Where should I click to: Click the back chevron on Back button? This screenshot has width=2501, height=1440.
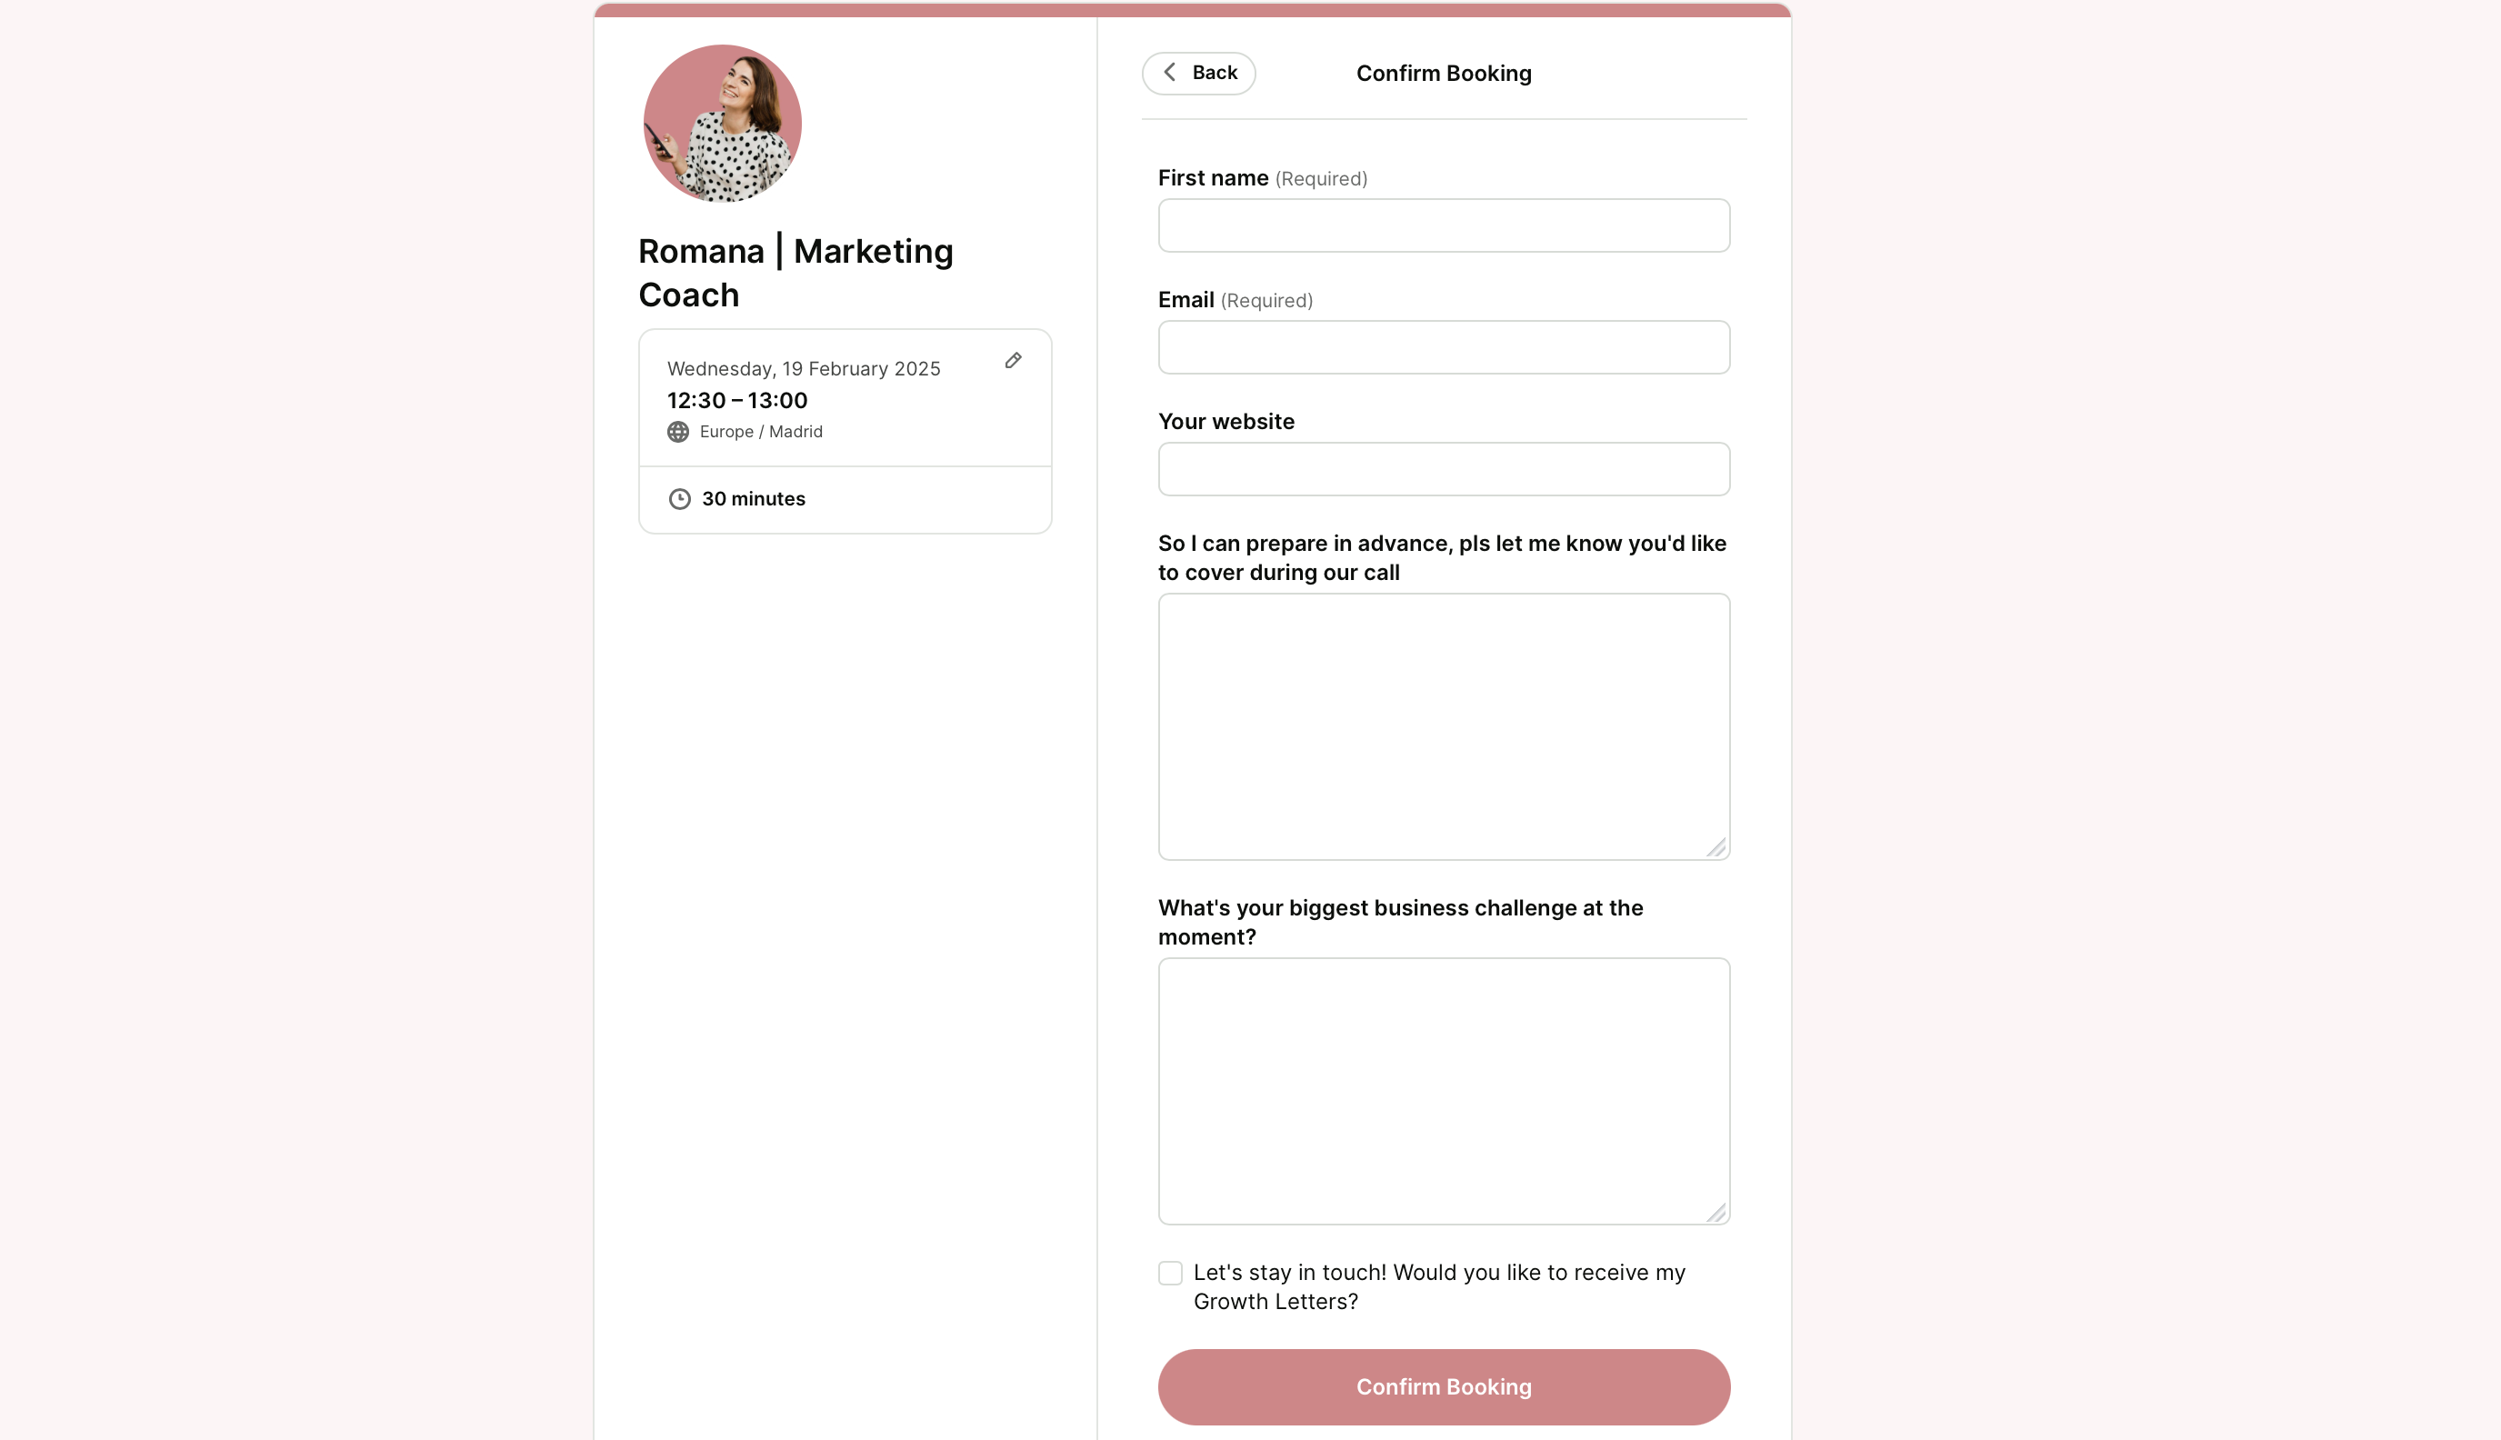pos(1170,70)
